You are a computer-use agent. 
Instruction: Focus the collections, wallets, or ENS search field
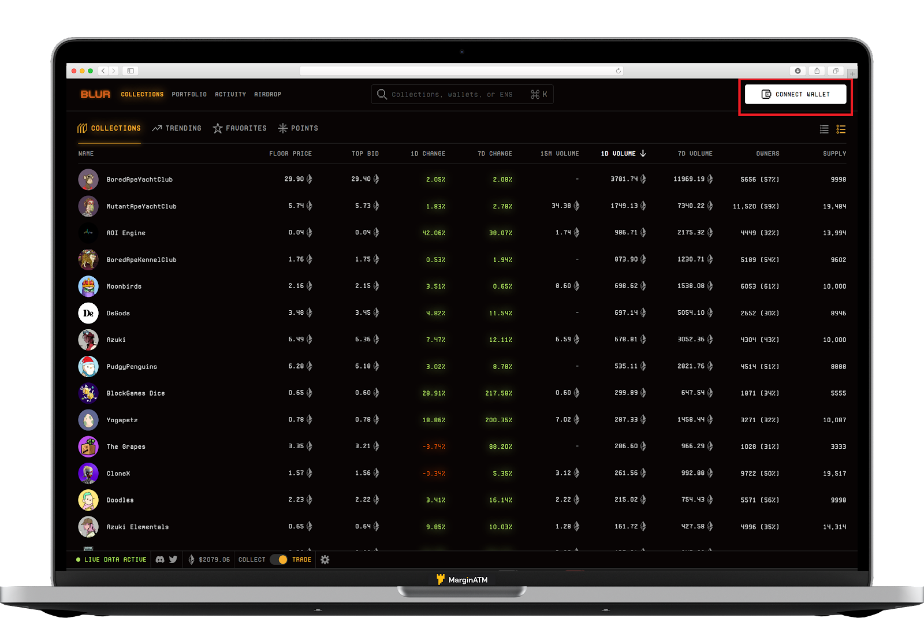(x=462, y=94)
